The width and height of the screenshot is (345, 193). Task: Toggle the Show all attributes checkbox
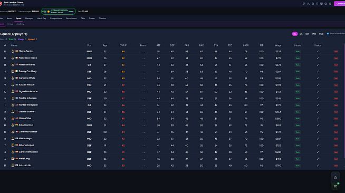coord(328,34)
